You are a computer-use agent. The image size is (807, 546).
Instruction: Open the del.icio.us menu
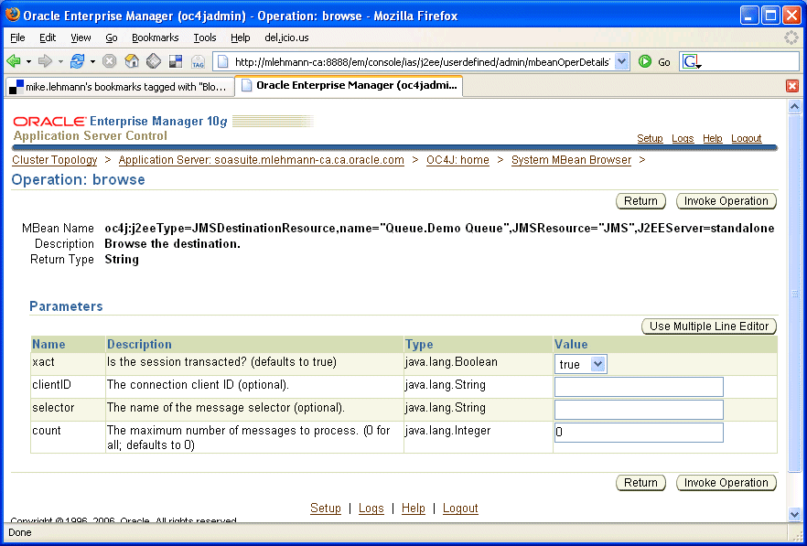(286, 37)
